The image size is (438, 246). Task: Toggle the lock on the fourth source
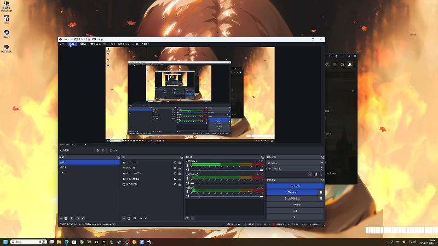click(x=180, y=179)
